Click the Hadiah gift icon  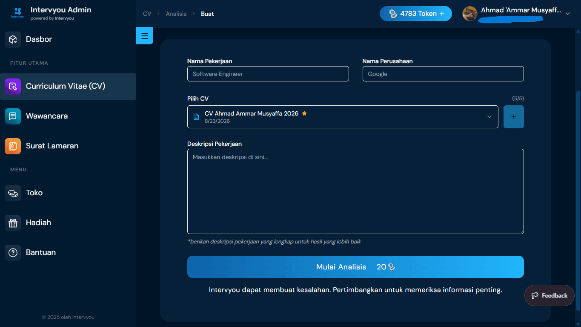tap(13, 223)
